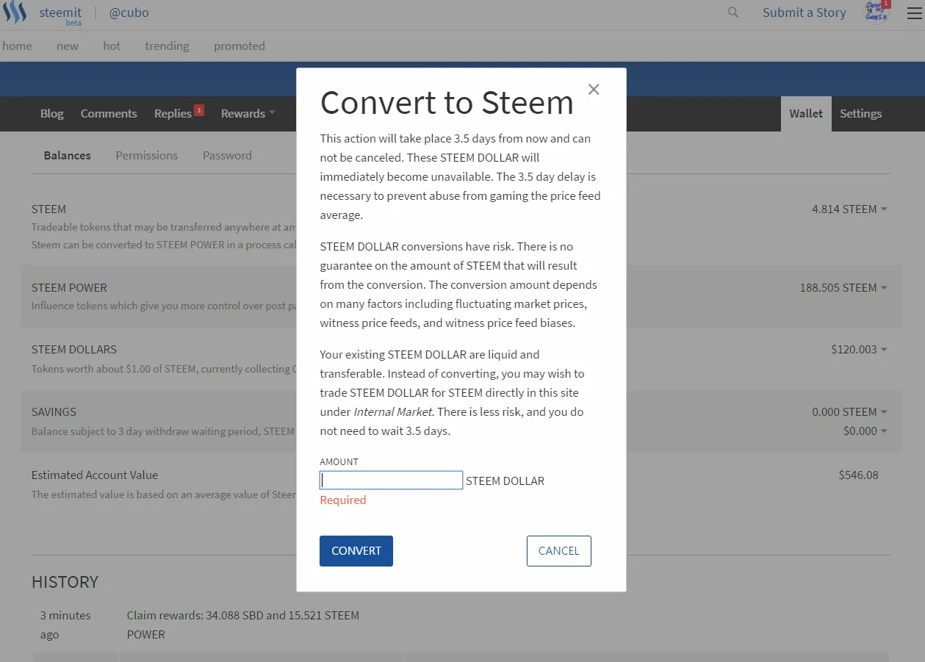Open the Password sub-tab
Image resolution: width=925 pixels, height=662 pixels.
pyautogui.click(x=227, y=155)
